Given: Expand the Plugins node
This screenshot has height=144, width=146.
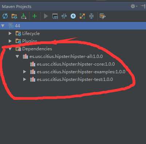Looking at the screenshot, I should click(x=10, y=41).
